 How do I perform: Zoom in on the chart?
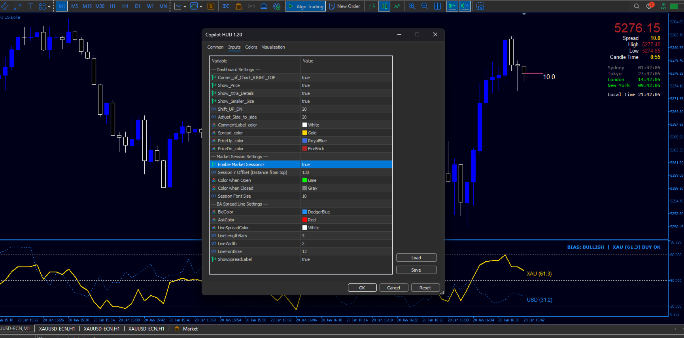pyautogui.click(x=412, y=6)
